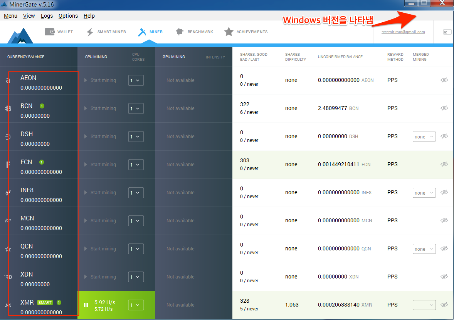Click the INF8 coin icon
This screenshot has width=454, height=320.
[x=8, y=193]
